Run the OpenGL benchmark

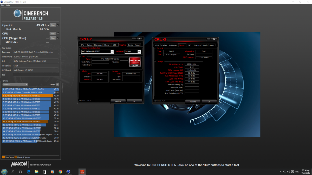point(53,25)
